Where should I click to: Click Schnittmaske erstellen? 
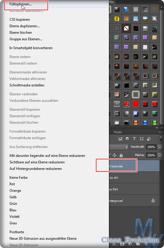[27, 85]
